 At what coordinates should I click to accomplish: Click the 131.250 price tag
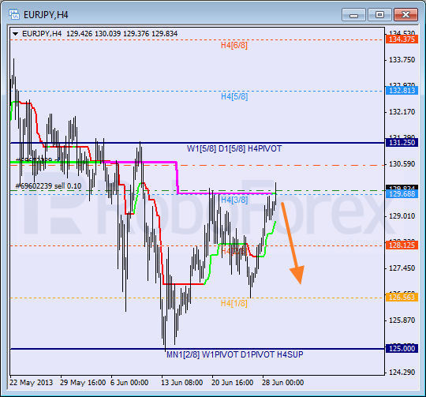(402, 142)
